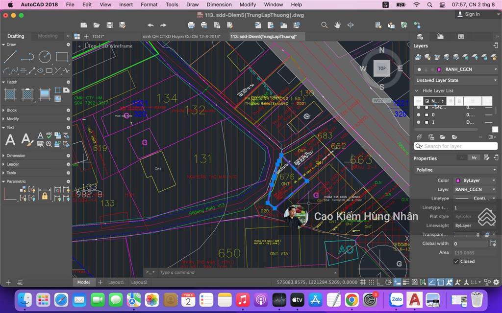Open the Insert menu
The image size is (502, 313).
pyautogui.click(x=126, y=4)
